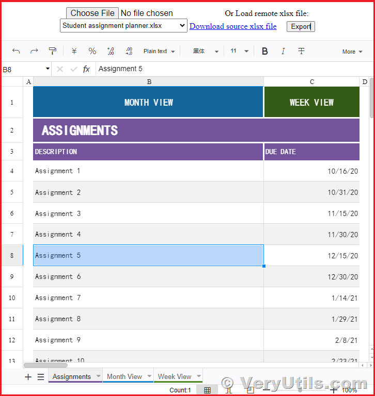Click the Choose File button
375x396 pixels.
(92, 13)
